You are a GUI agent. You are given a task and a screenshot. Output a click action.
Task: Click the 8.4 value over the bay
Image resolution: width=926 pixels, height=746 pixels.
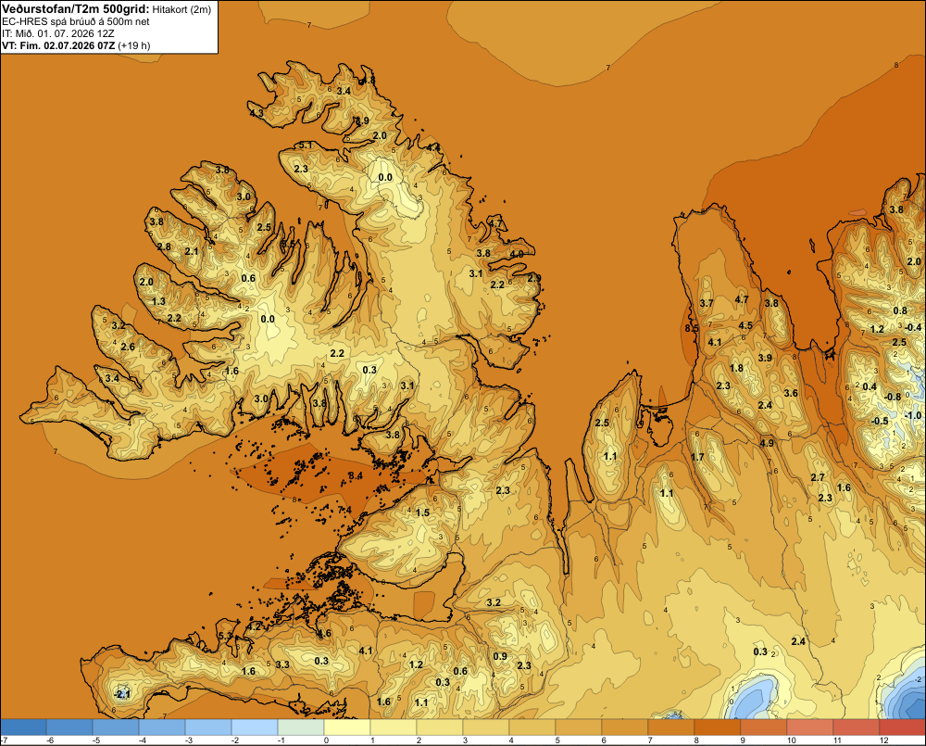pos(356,475)
